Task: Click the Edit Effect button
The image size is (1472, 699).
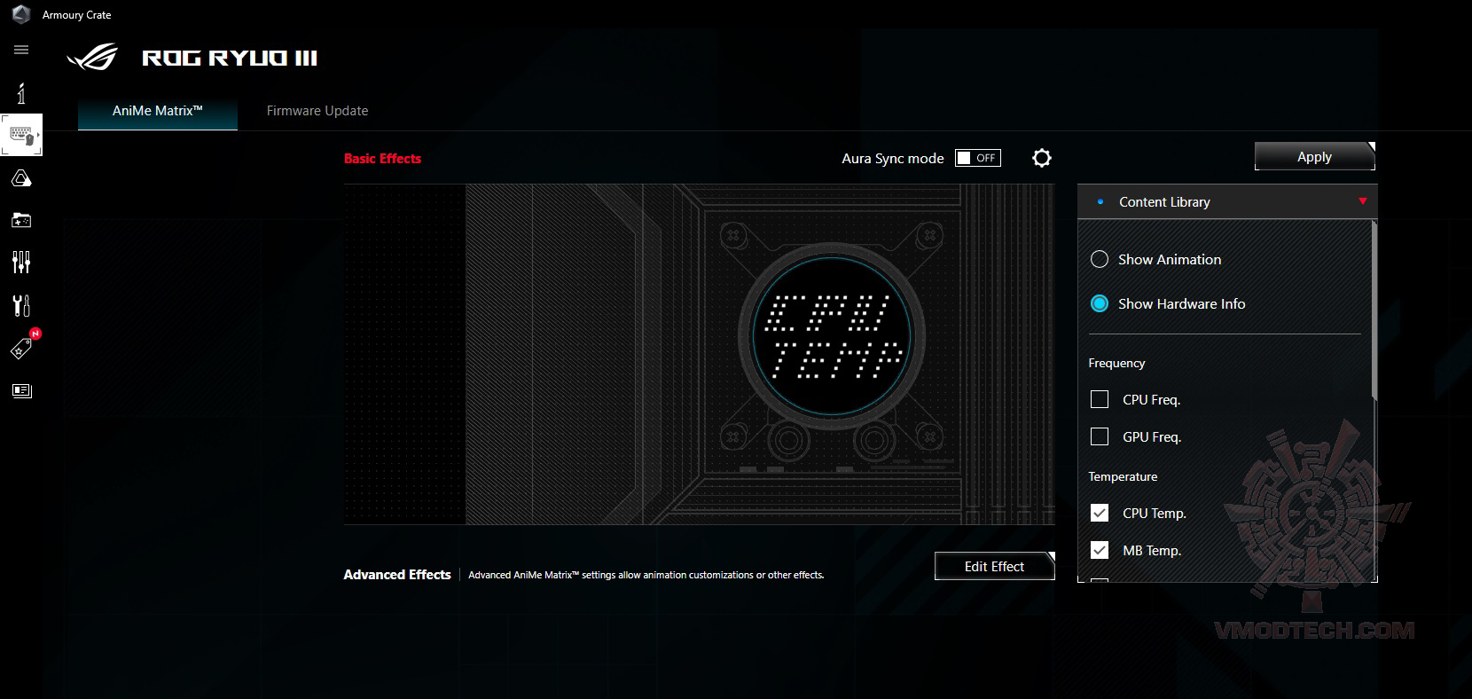Action: point(995,566)
